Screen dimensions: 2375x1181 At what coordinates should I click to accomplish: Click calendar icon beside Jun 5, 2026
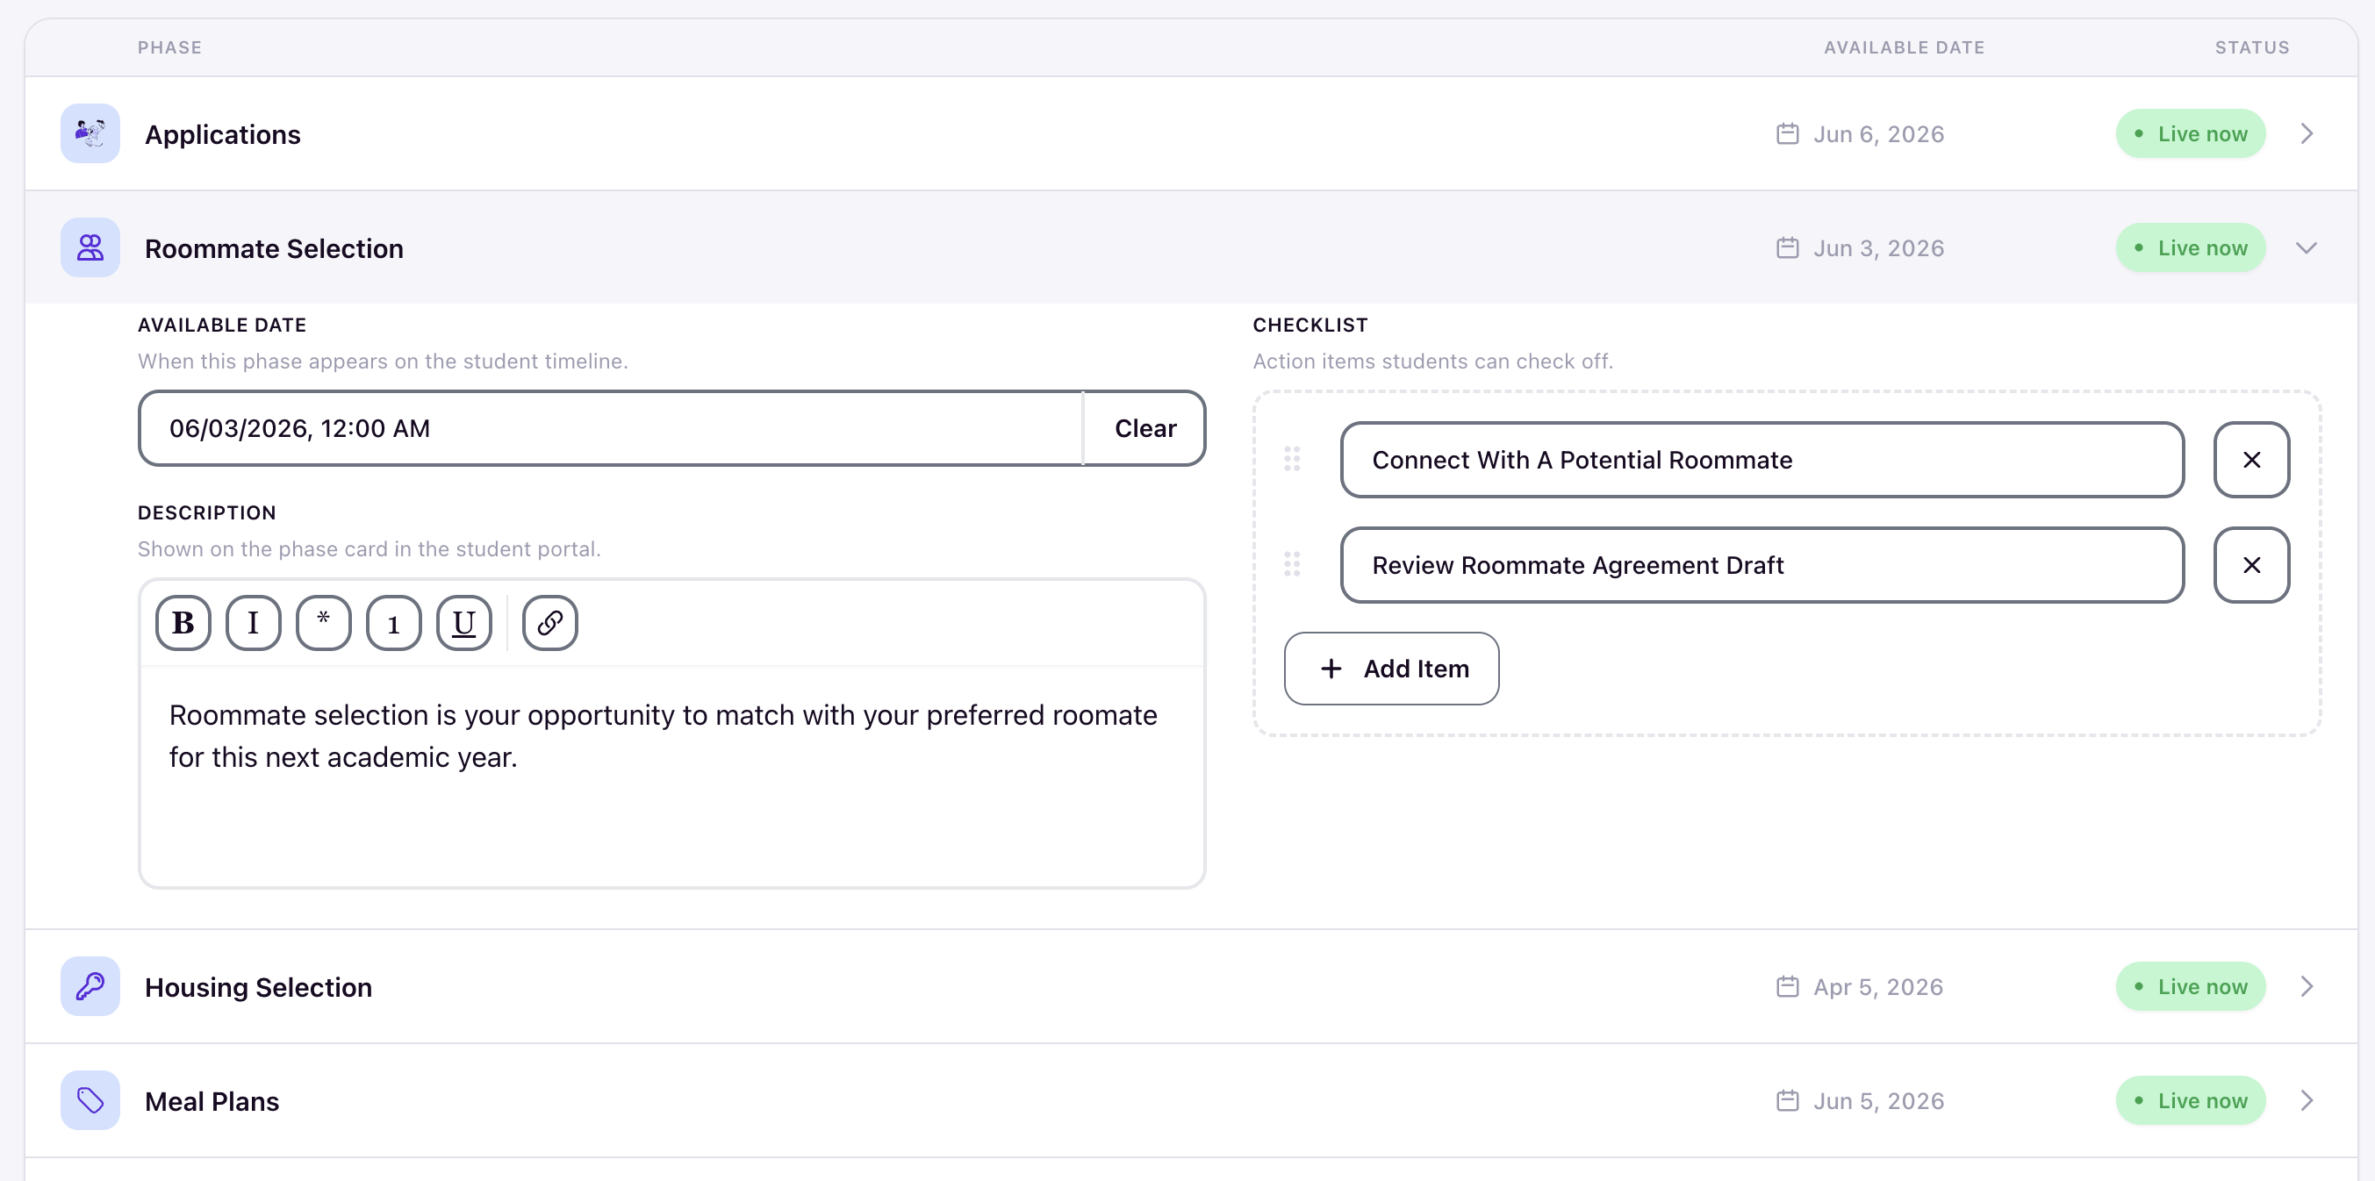(x=1788, y=1101)
